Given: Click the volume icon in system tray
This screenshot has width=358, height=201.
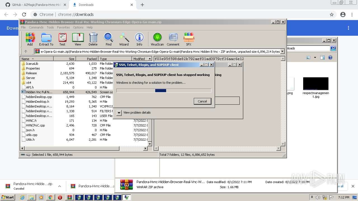Looking at the screenshot, I should (318, 197).
